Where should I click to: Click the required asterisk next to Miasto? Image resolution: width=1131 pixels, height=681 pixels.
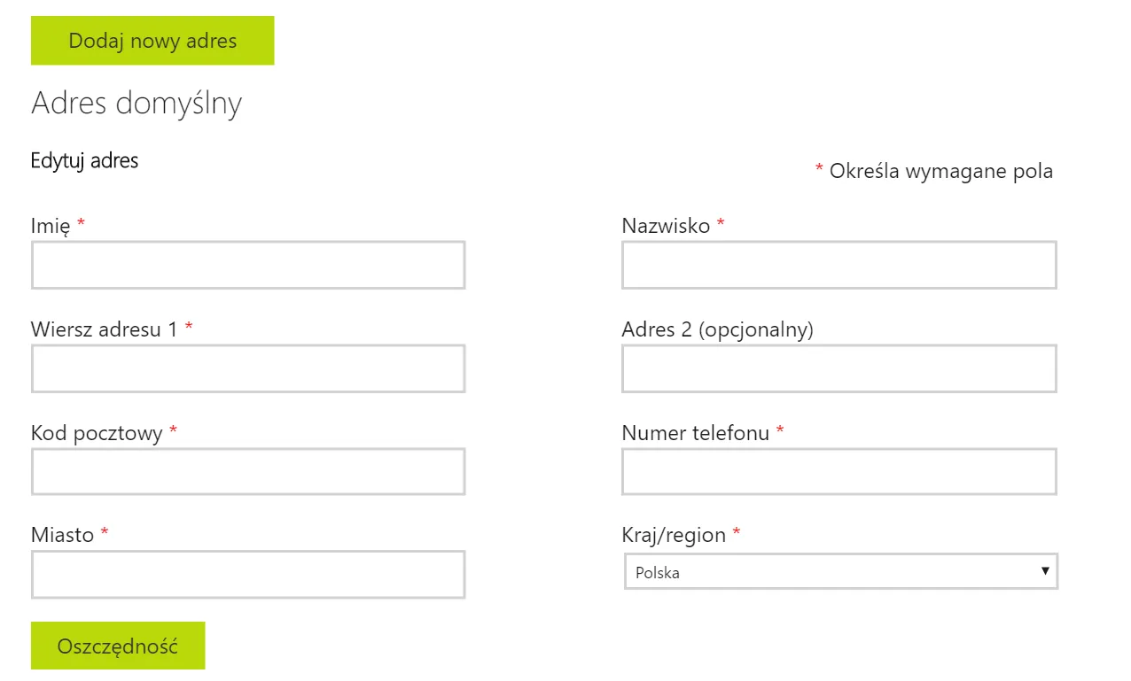pos(105,533)
